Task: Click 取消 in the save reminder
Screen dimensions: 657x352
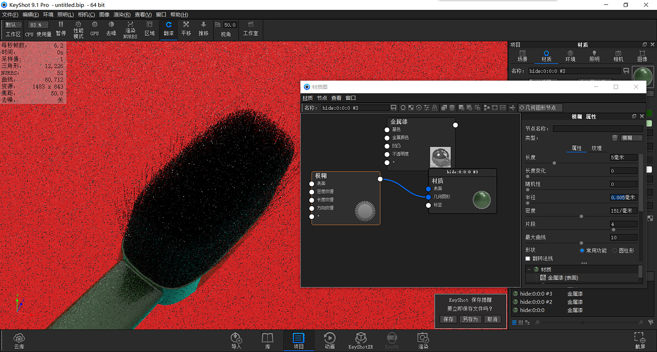Action: click(492, 319)
